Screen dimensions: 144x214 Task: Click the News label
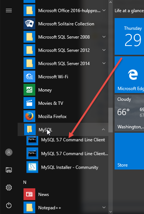pyautogui.click(x=43, y=195)
